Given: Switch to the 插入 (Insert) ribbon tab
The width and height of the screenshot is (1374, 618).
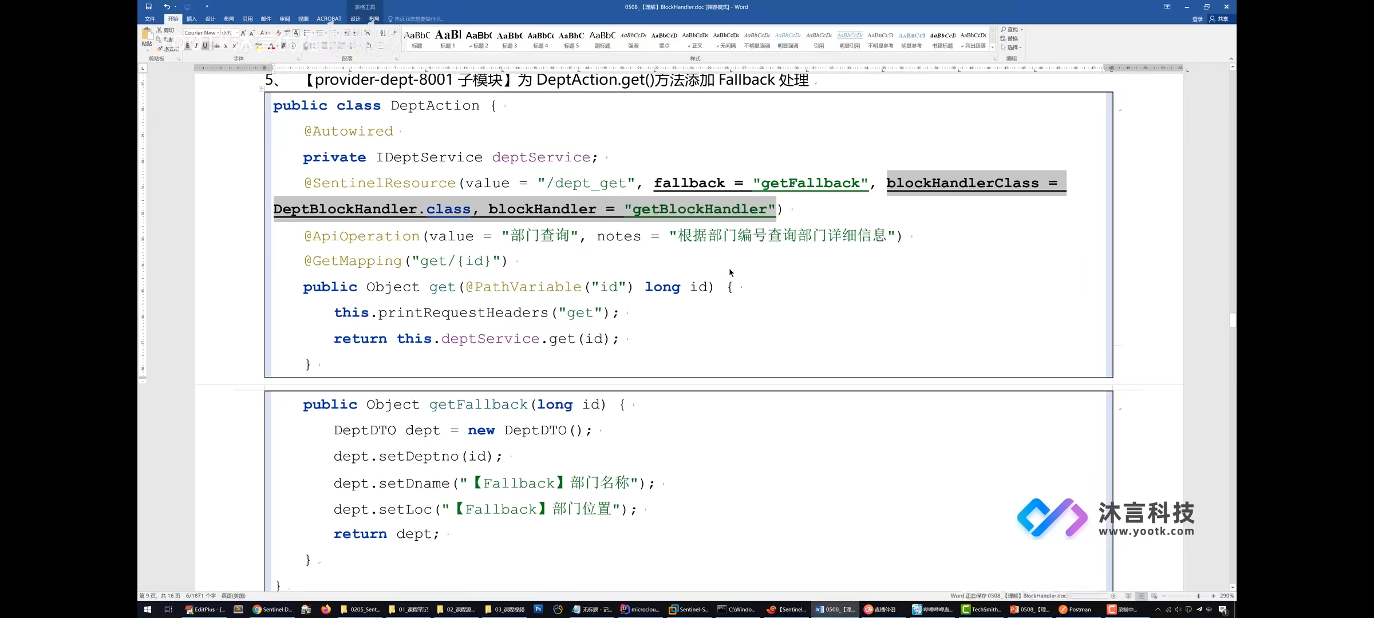Looking at the screenshot, I should click(191, 19).
